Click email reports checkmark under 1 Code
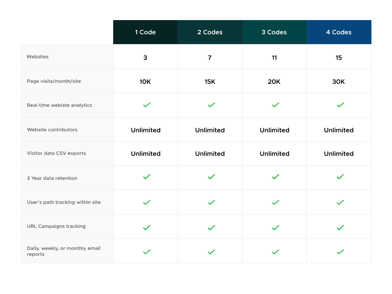392x294 pixels. click(x=146, y=251)
